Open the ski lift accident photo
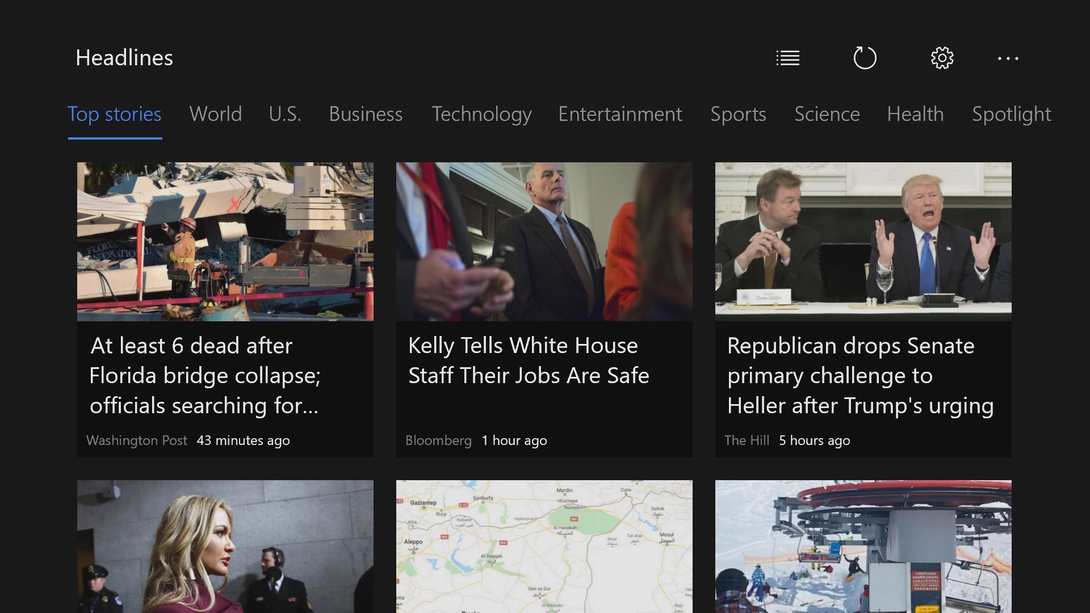Image resolution: width=1090 pixels, height=613 pixels. coord(863,546)
